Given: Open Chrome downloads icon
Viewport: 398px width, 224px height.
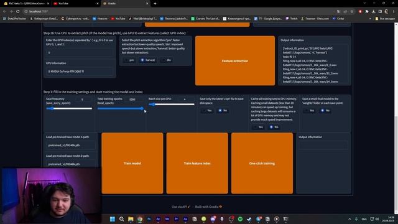Looking at the screenshot, I should [373, 11].
